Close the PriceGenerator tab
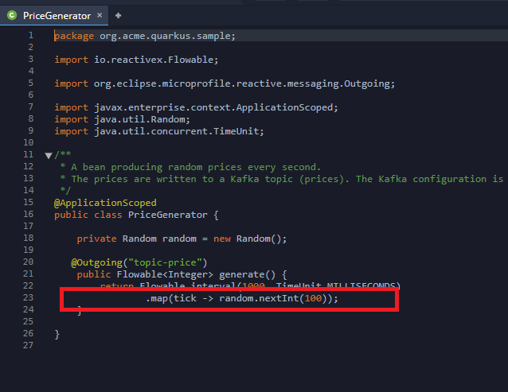Image resolution: width=508 pixels, height=392 pixels. pos(99,15)
